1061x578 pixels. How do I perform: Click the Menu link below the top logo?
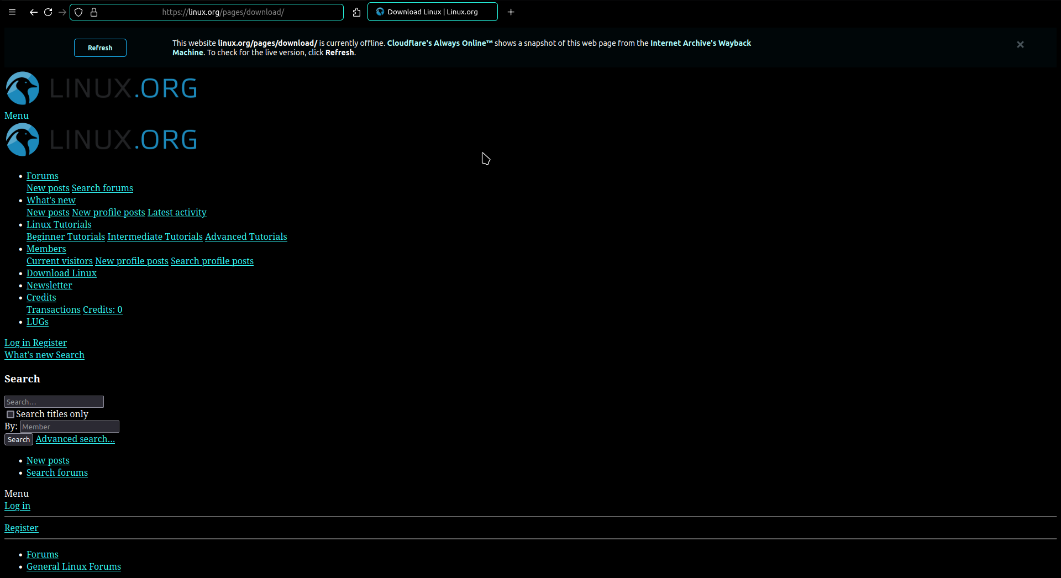[x=17, y=115]
